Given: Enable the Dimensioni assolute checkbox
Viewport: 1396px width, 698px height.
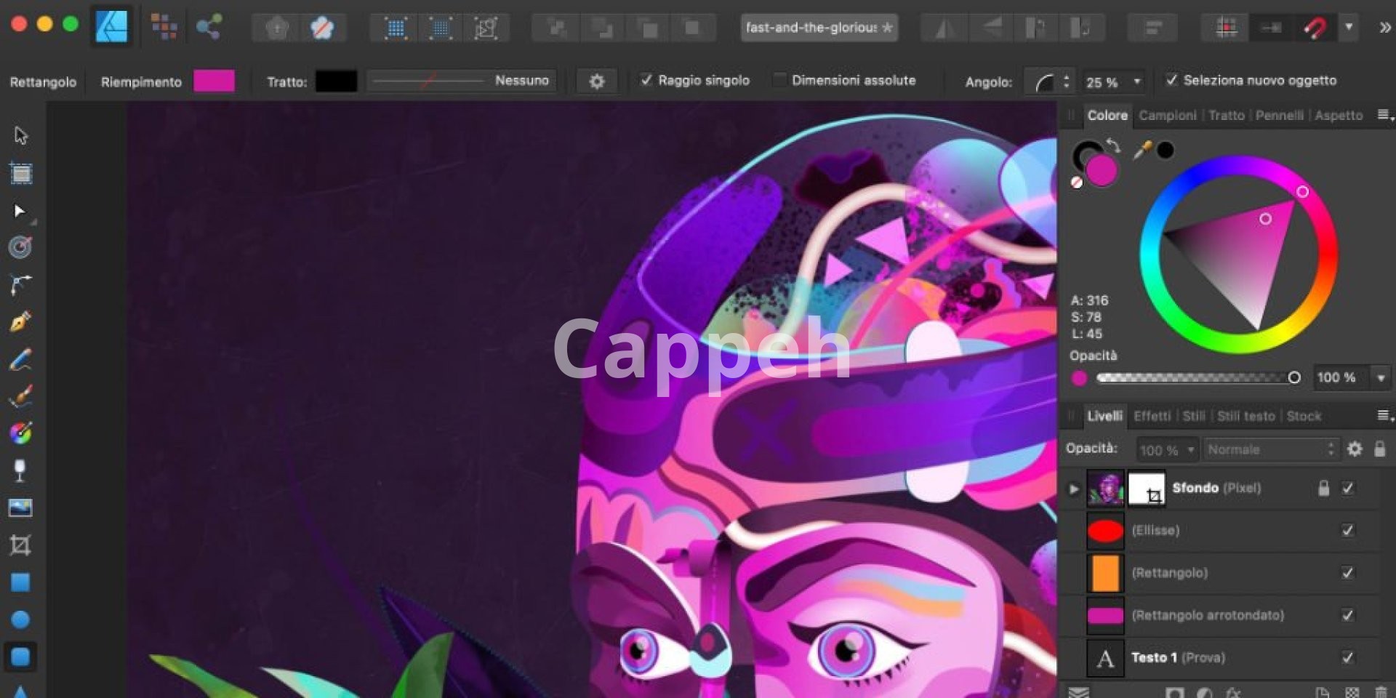Looking at the screenshot, I should tap(779, 80).
